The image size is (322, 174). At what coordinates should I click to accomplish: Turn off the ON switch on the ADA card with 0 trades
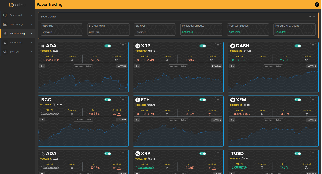pyautogui.click(x=108, y=154)
